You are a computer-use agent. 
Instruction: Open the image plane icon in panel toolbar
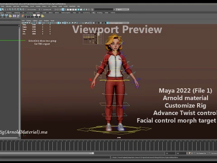point(32,23)
